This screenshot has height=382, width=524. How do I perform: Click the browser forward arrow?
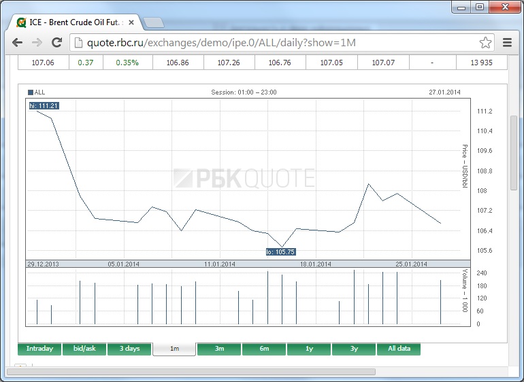click(37, 42)
